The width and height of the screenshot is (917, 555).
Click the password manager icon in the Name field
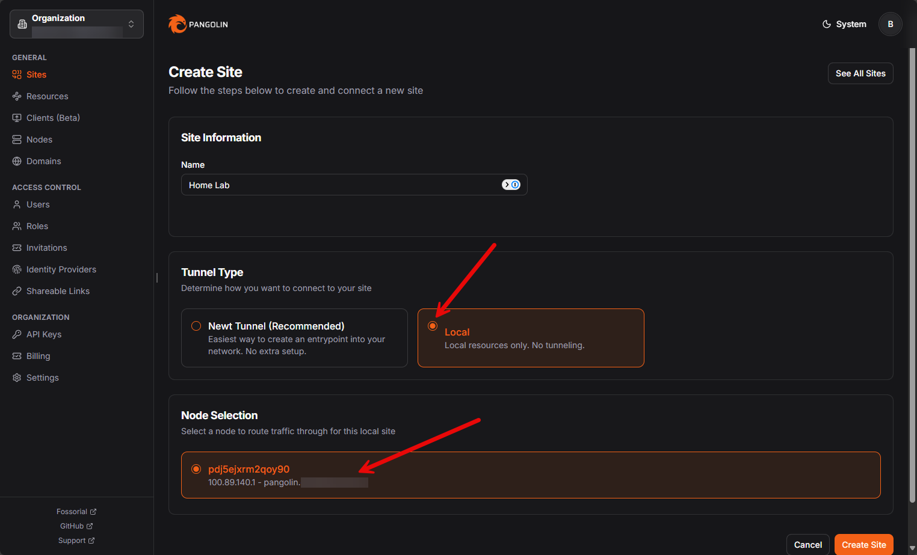click(x=511, y=185)
